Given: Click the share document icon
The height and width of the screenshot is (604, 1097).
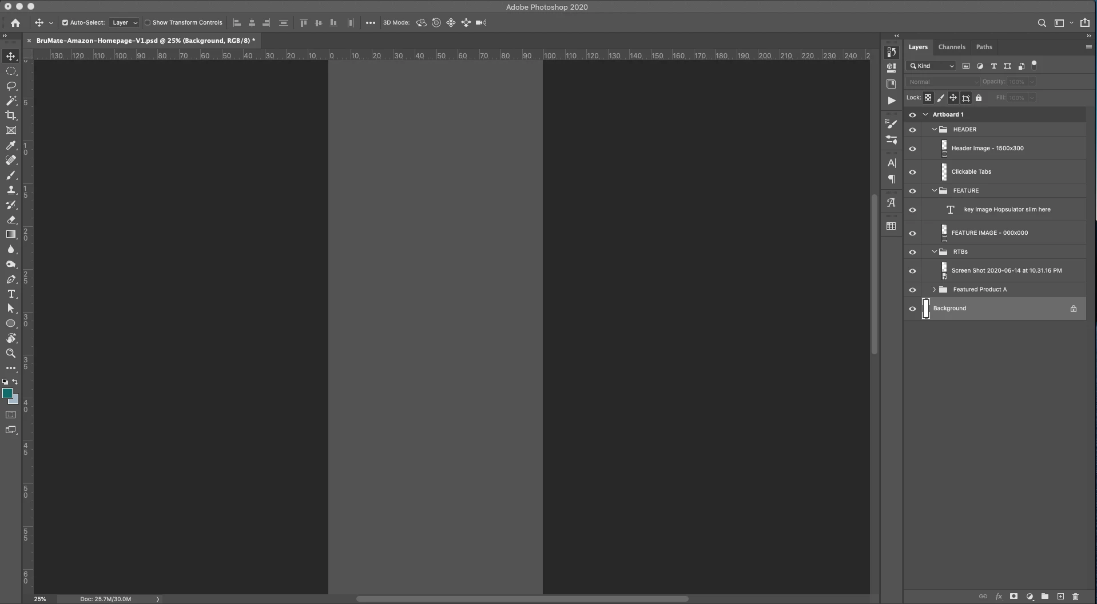Looking at the screenshot, I should click(1085, 23).
